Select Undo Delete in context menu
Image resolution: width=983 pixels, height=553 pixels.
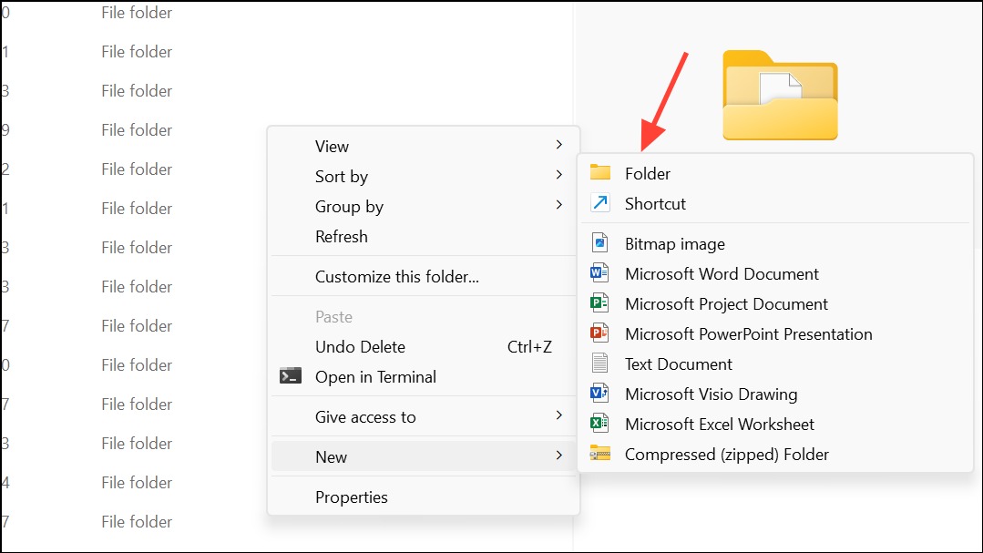[x=360, y=347]
